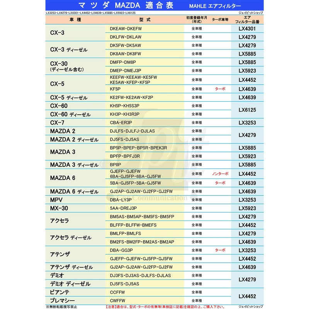Select the MAZDA 3 ディーゼル vehicle cell
The width and height of the screenshot is (309, 309).
point(75,165)
